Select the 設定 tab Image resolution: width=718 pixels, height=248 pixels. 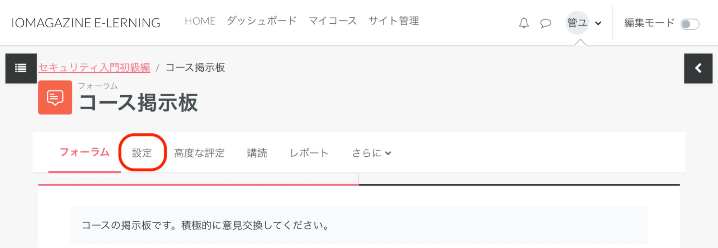[x=142, y=153]
